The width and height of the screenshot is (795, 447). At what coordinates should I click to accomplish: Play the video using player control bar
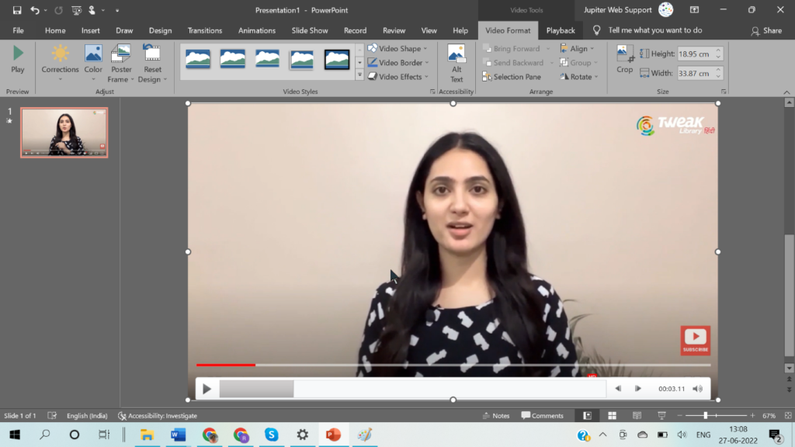click(207, 389)
